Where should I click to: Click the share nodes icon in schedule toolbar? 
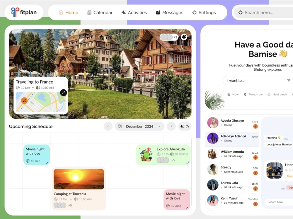click(x=188, y=126)
